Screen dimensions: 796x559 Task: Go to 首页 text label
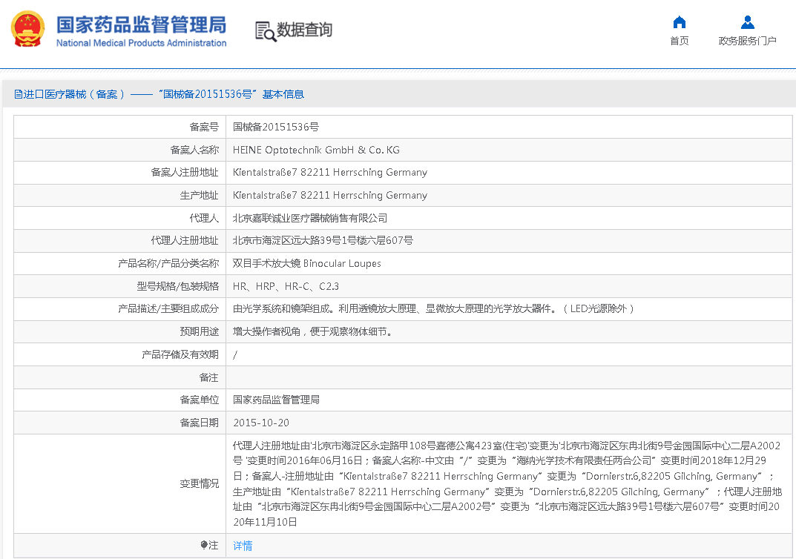coord(679,41)
